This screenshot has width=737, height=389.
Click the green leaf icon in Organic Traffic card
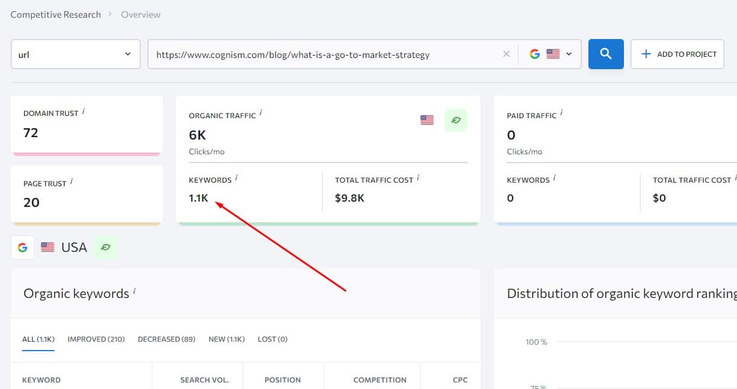click(456, 120)
